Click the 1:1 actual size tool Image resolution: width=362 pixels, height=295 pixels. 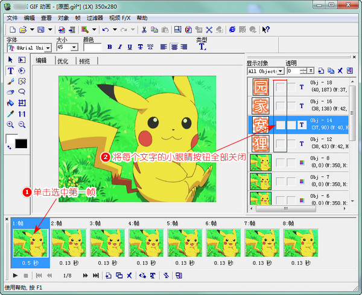coord(22,114)
